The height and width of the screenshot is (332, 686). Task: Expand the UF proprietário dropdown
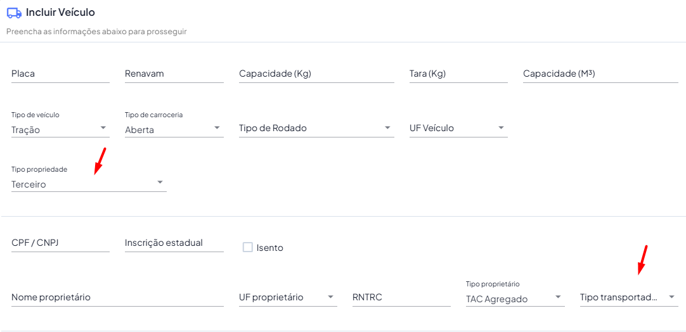click(x=287, y=297)
